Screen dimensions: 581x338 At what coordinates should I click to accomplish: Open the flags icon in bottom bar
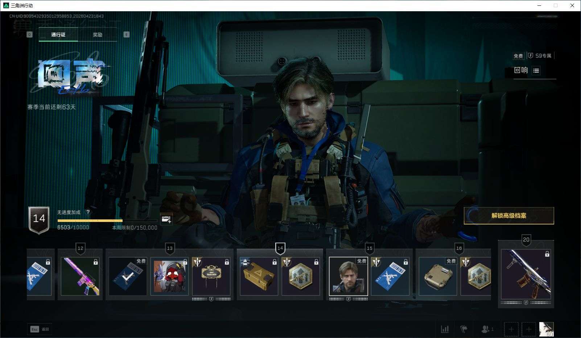click(x=464, y=329)
